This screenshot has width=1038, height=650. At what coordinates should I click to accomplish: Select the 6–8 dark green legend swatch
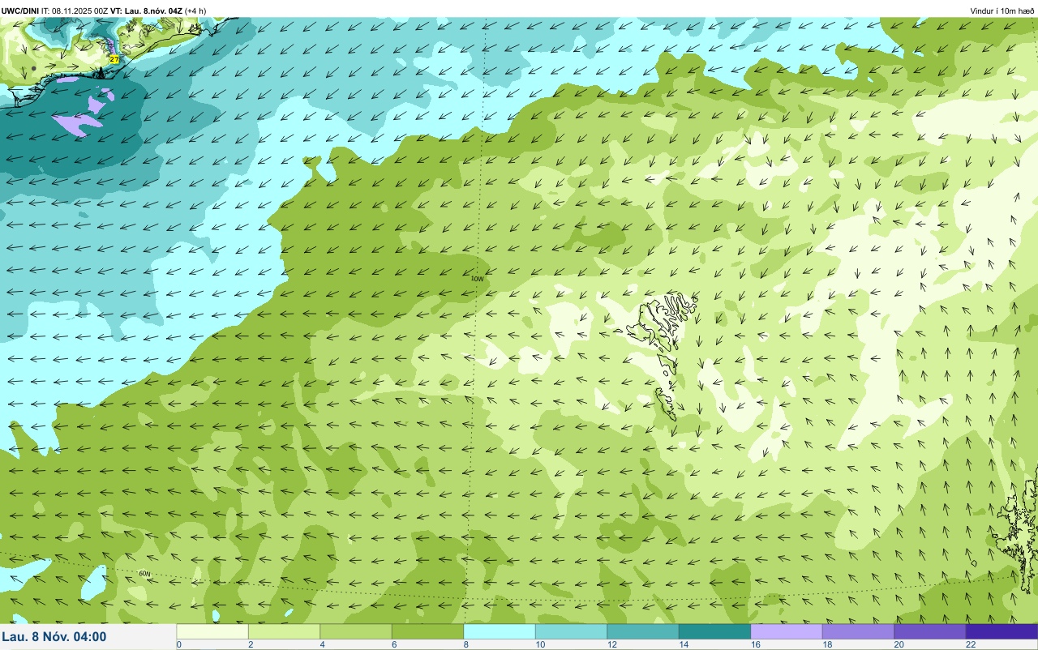(x=427, y=631)
